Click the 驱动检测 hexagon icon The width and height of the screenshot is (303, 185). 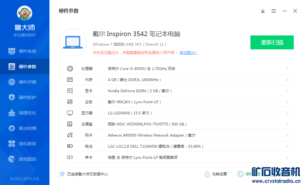coord(12,128)
